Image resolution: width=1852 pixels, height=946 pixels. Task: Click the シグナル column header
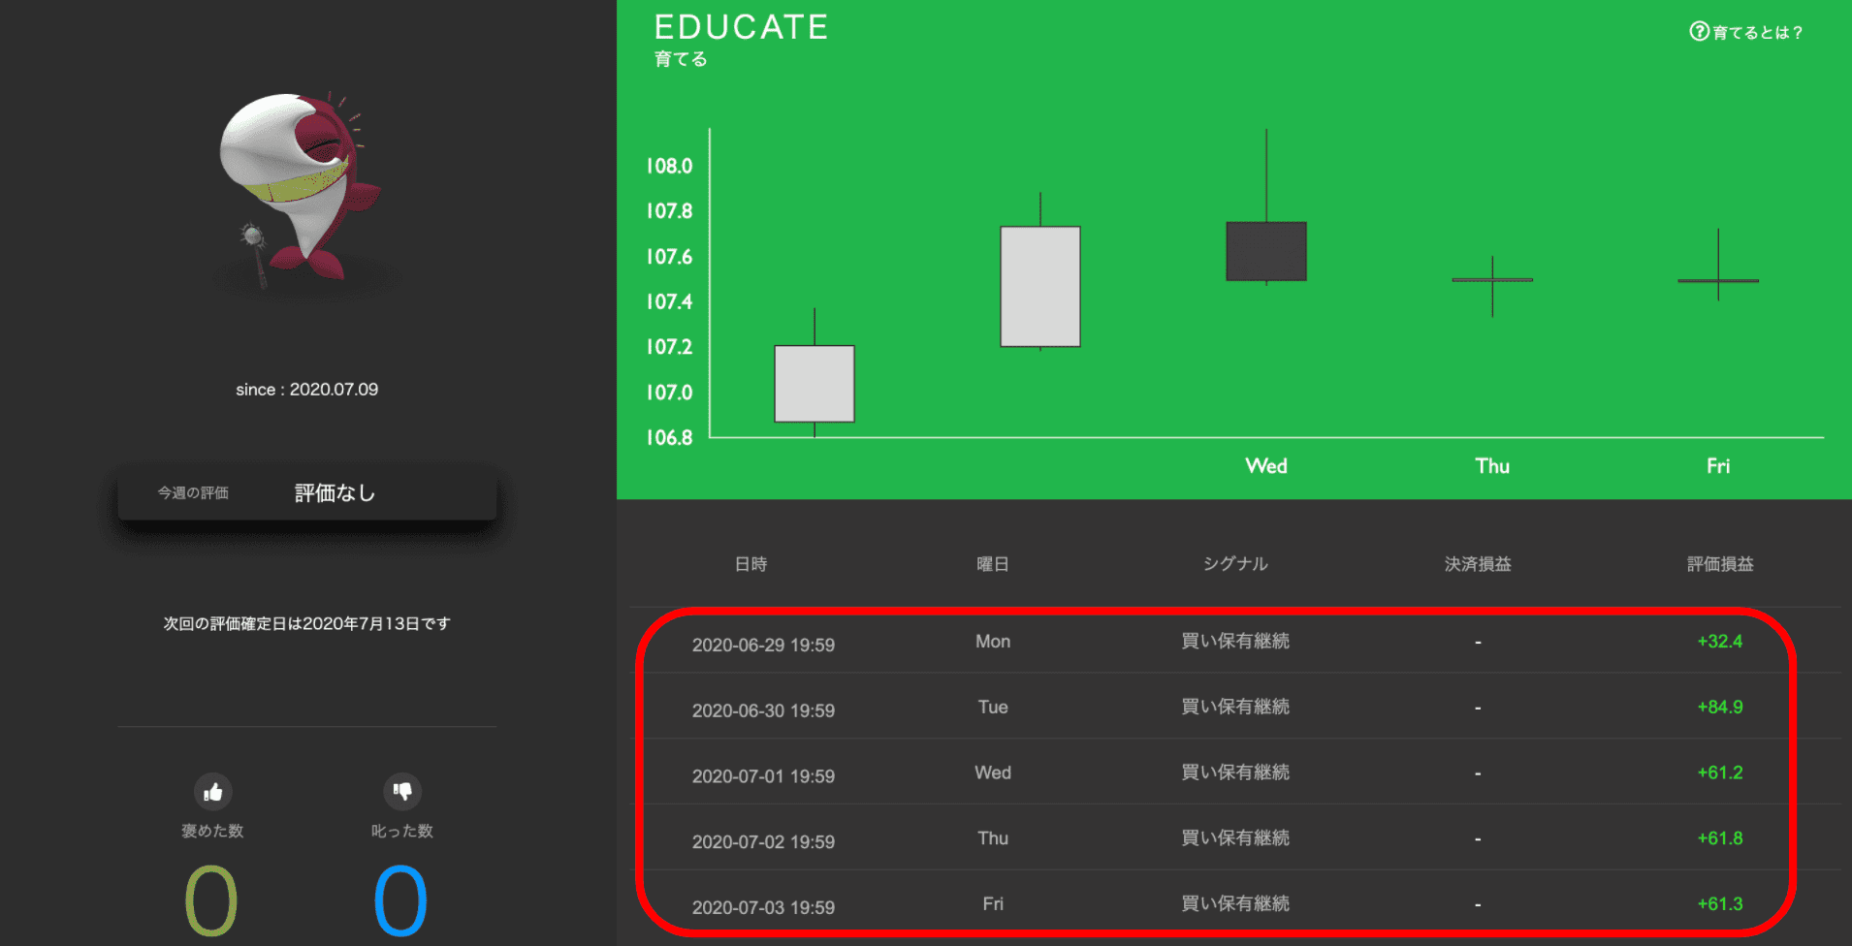click(x=1235, y=564)
